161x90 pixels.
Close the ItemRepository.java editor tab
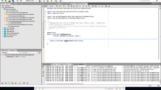pos(87,4)
